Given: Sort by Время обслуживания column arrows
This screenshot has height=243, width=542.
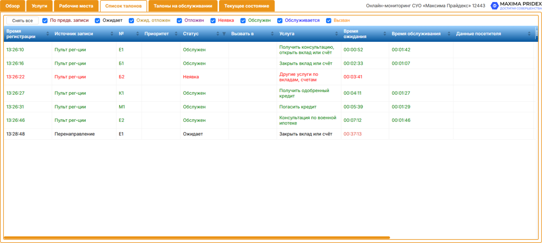Looking at the screenshot, I should [x=449, y=34].
